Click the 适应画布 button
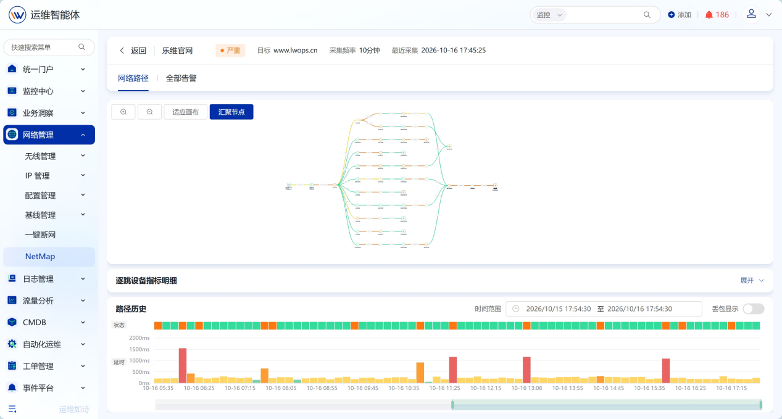 point(186,112)
